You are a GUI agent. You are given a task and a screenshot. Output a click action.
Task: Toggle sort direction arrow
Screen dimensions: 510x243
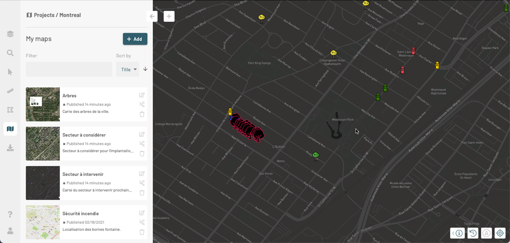145,69
